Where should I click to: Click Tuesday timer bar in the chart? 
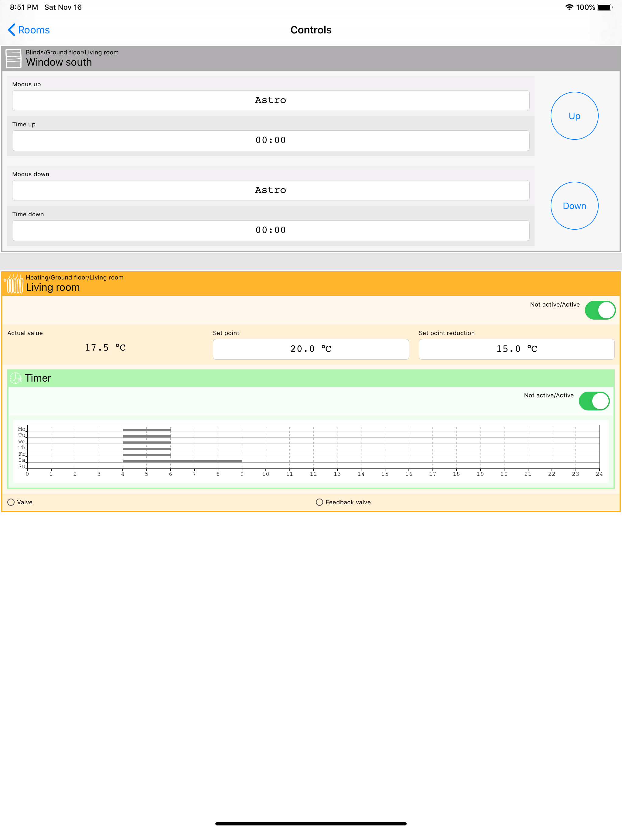147,436
